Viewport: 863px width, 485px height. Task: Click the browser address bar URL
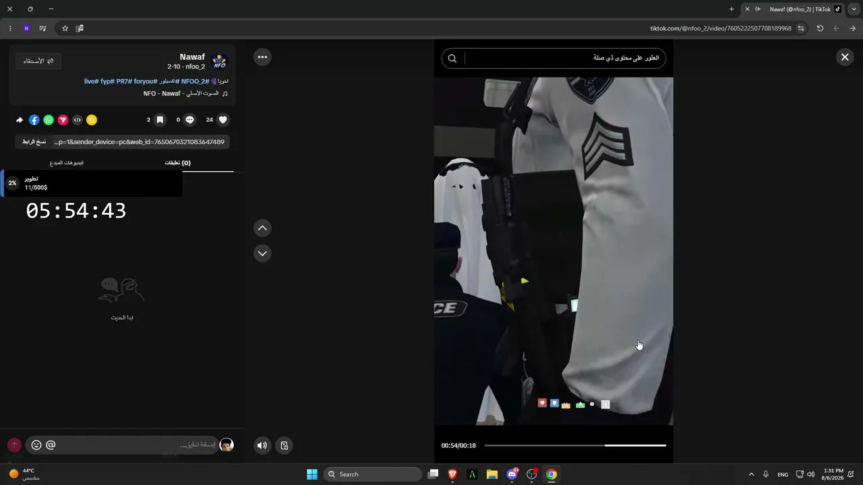coord(720,28)
